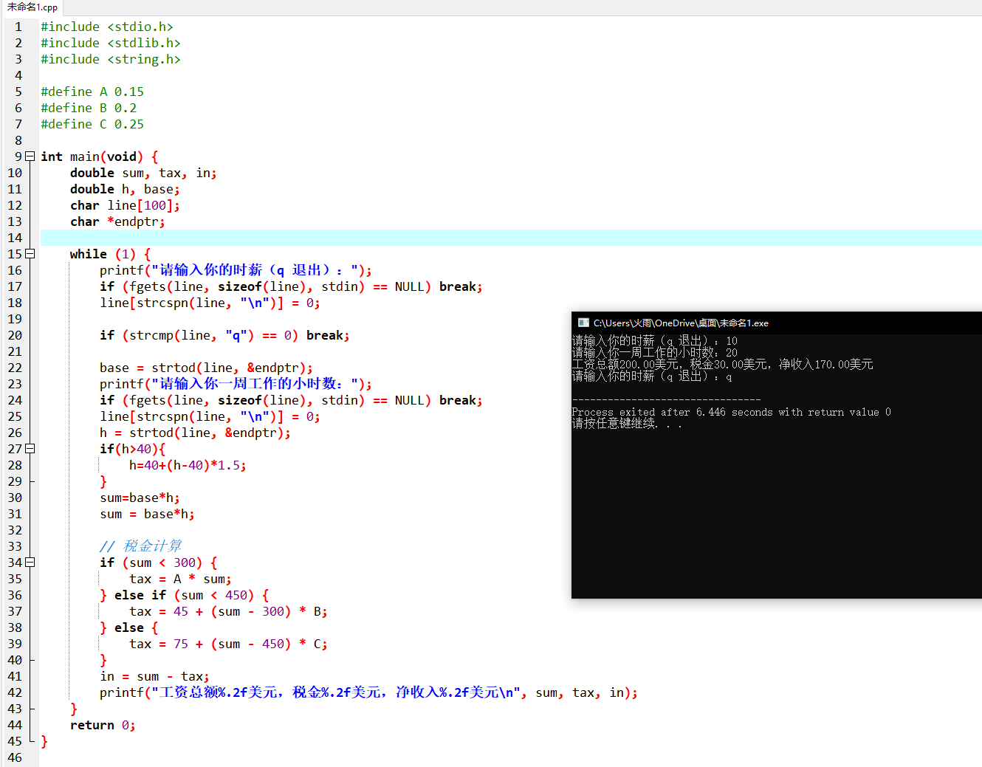Image resolution: width=982 pixels, height=767 pixels.
Task: Click on '#include <stdlib.h>' line
Action: [x=111, y=43]
